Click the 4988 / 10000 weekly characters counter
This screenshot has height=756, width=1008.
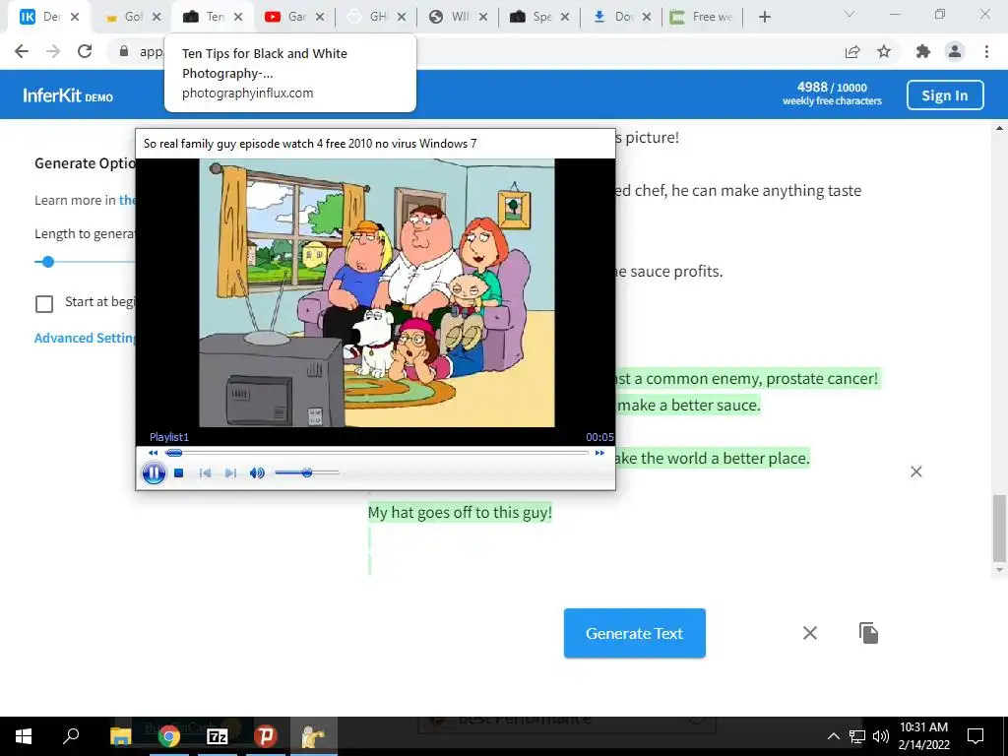[832, 94]
